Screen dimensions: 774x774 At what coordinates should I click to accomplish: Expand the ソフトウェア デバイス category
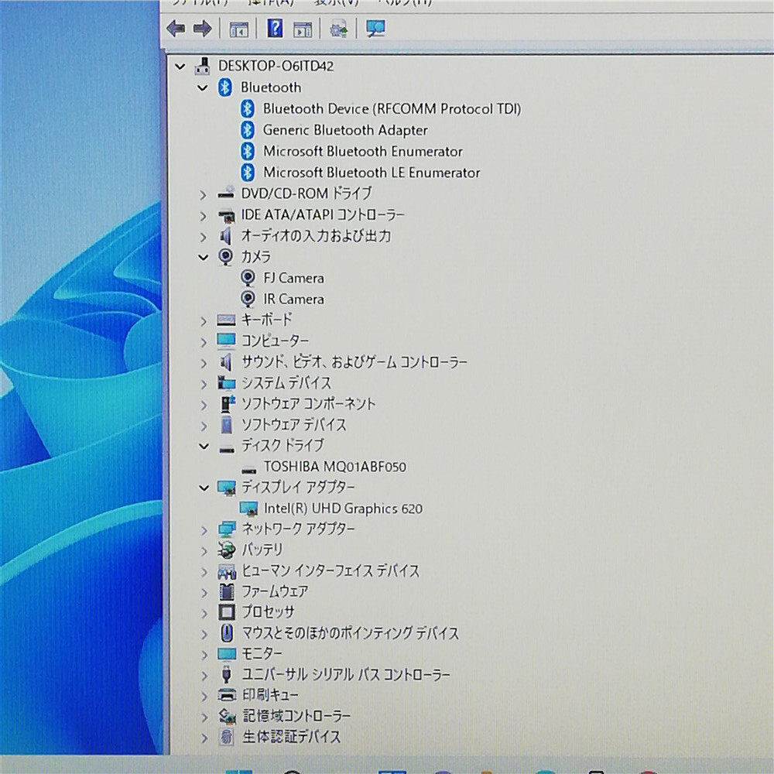point(204,426)
